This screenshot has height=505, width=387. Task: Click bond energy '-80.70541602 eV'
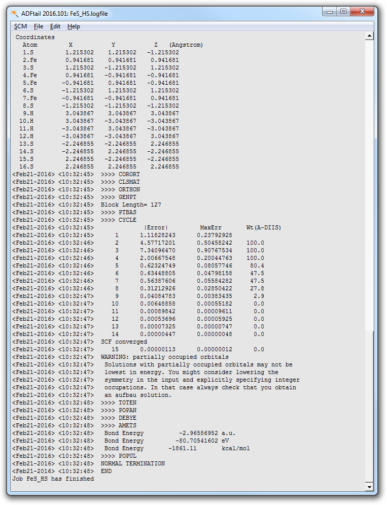click(202, 441)
